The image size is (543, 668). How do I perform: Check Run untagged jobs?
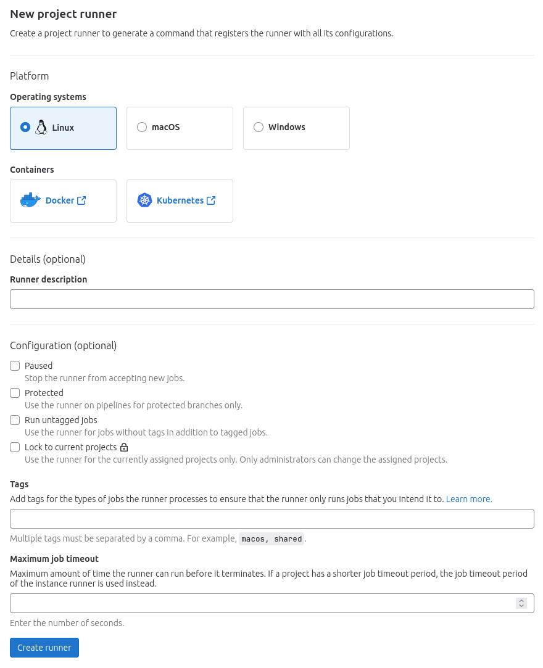coord(15,419)
